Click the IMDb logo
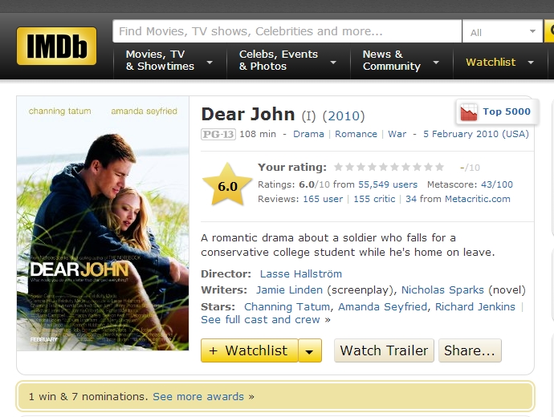The image size is (554, 417). [x=56, y=46]
